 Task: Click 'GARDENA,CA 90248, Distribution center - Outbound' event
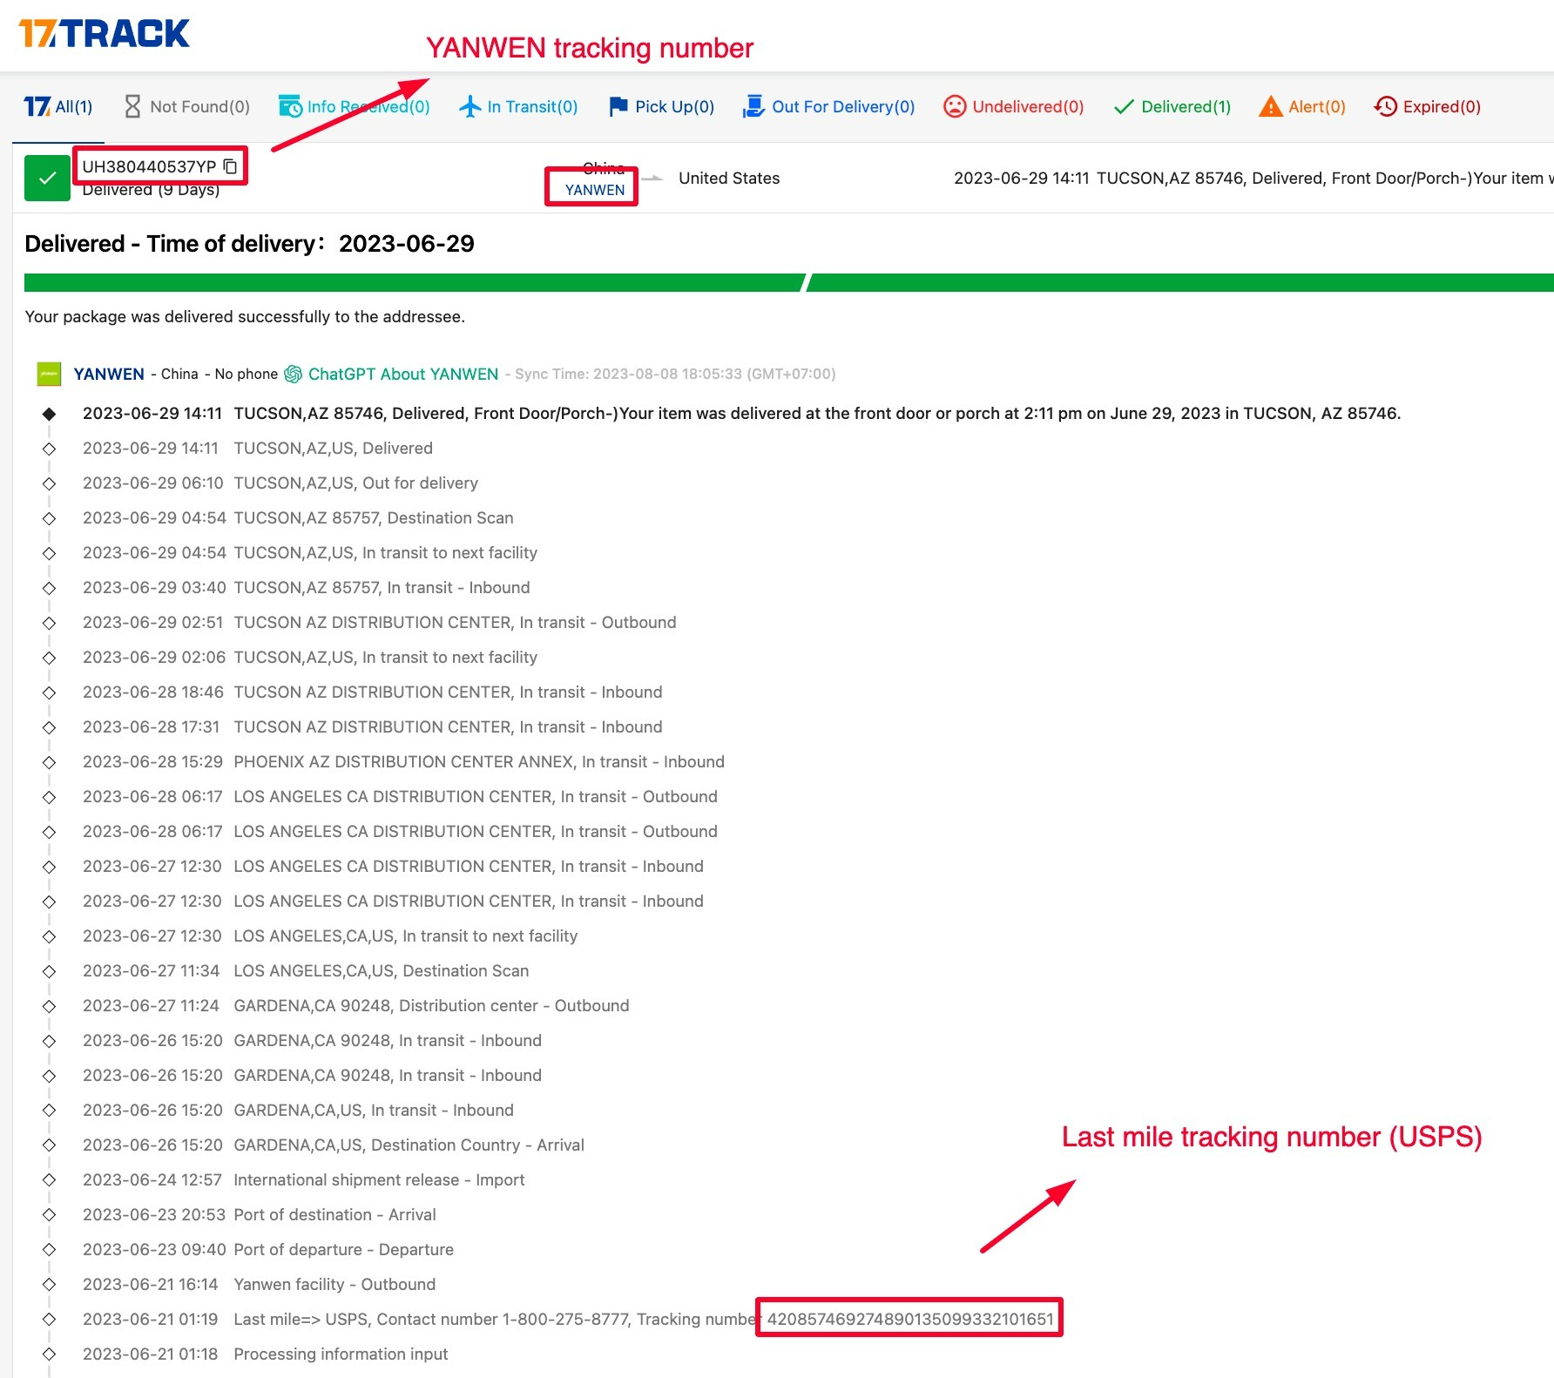click(431, 1005)
